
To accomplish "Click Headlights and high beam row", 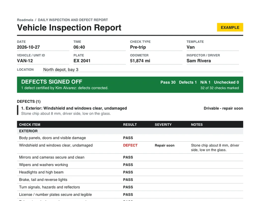I will [130, 172].
